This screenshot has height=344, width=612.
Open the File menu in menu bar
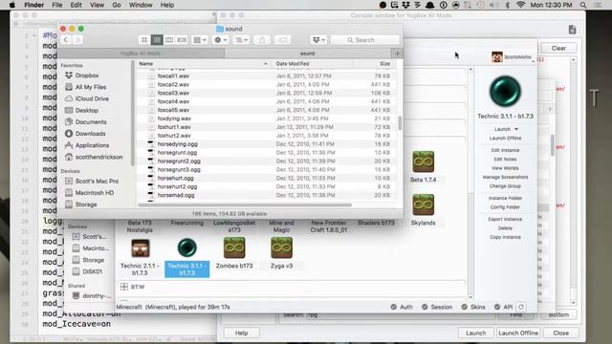tap(57, 5)
